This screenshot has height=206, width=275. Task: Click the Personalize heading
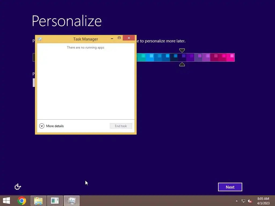click(67, 21)
